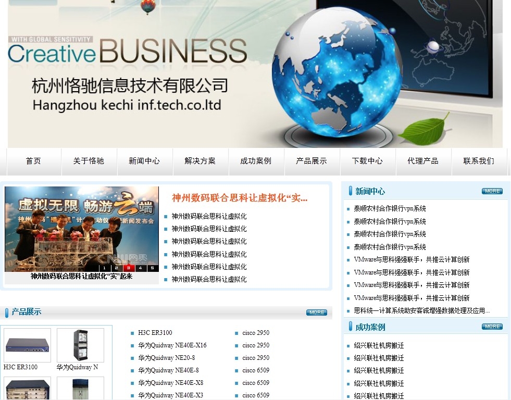
Task: Open product 华为Quidway NE40E-X16
Action: (172, 345)
